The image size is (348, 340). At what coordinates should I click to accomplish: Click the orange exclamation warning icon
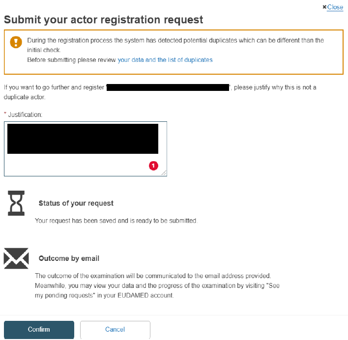point(16,42)
